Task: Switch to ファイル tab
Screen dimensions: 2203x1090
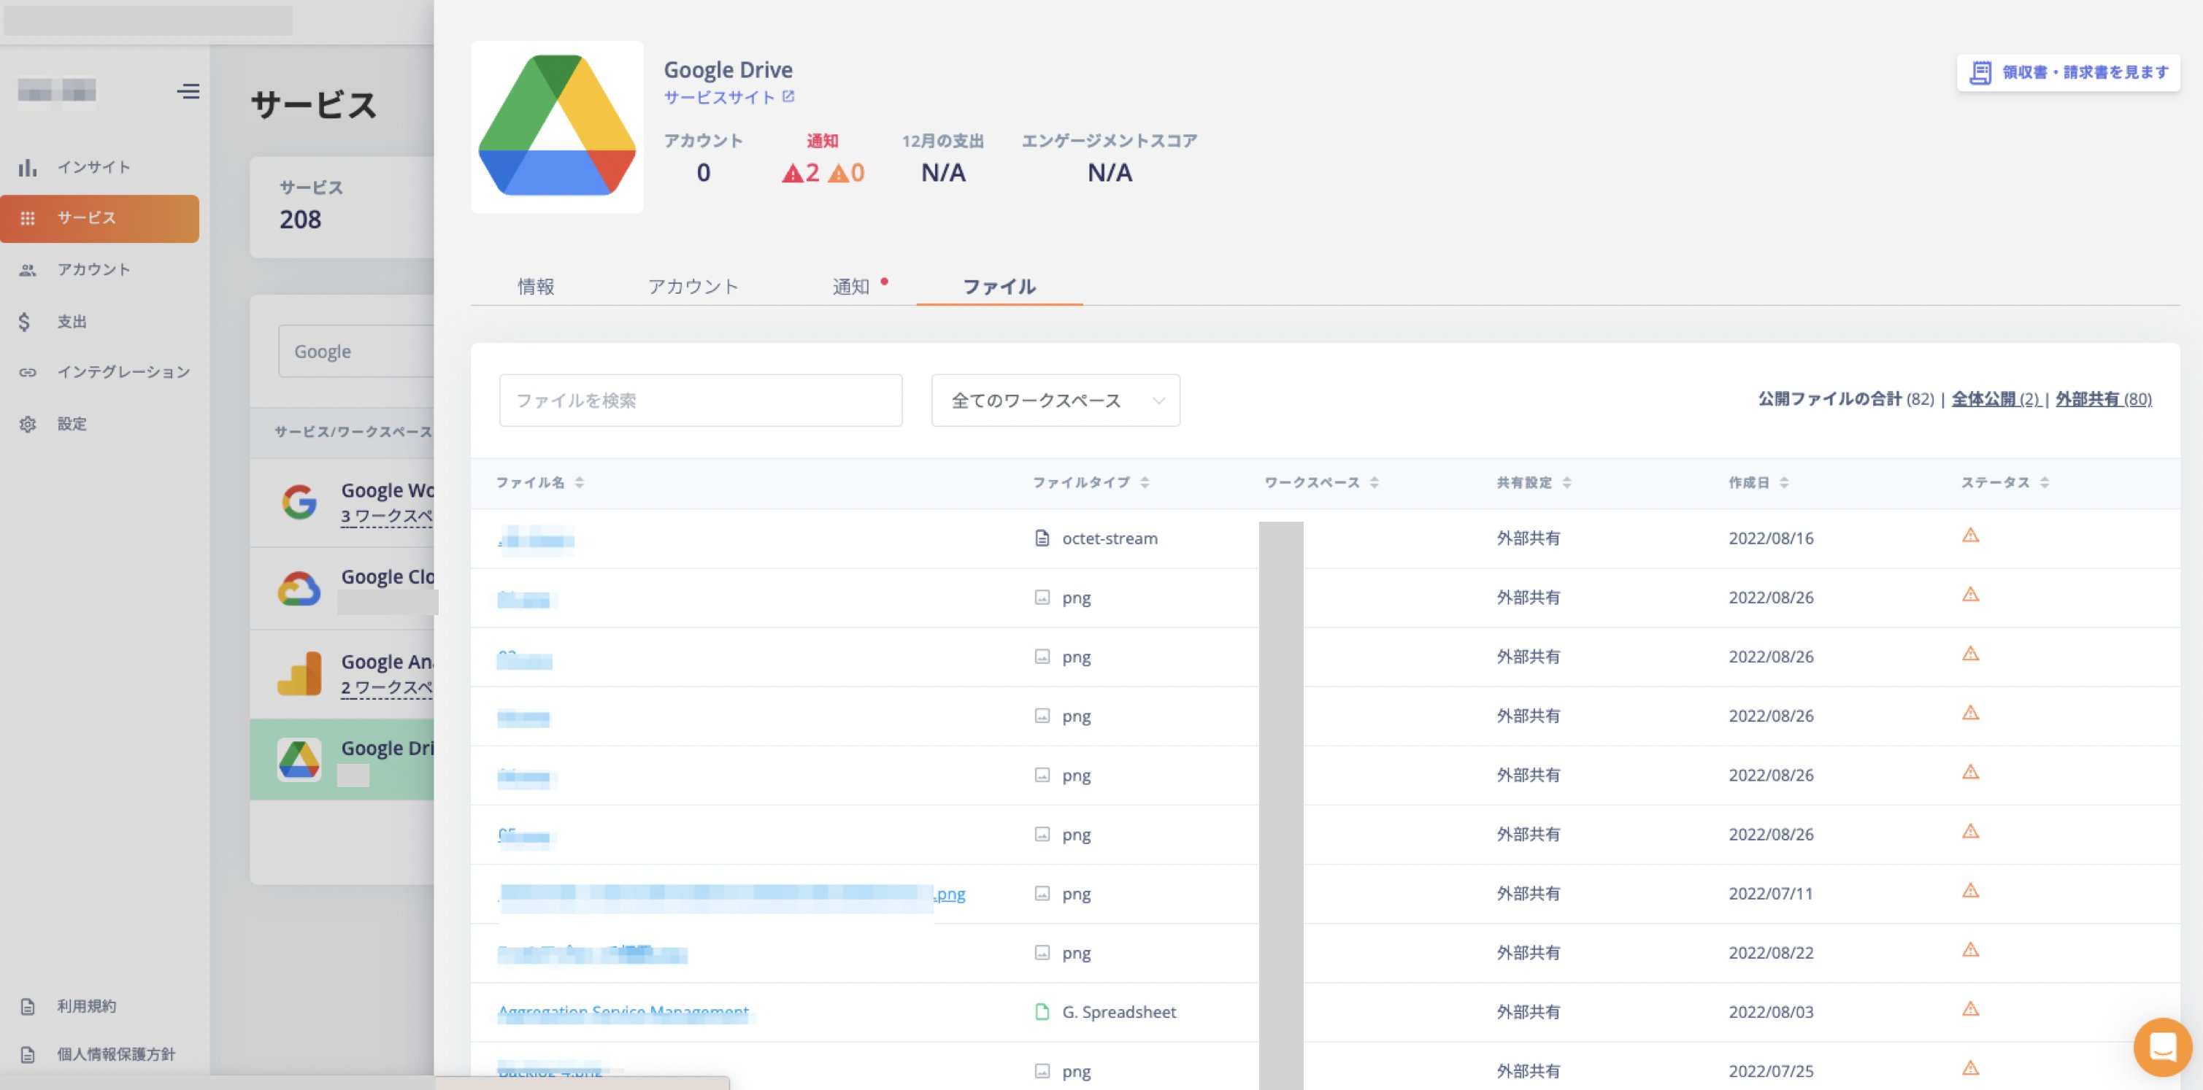Action: click(x=999, y=287)
